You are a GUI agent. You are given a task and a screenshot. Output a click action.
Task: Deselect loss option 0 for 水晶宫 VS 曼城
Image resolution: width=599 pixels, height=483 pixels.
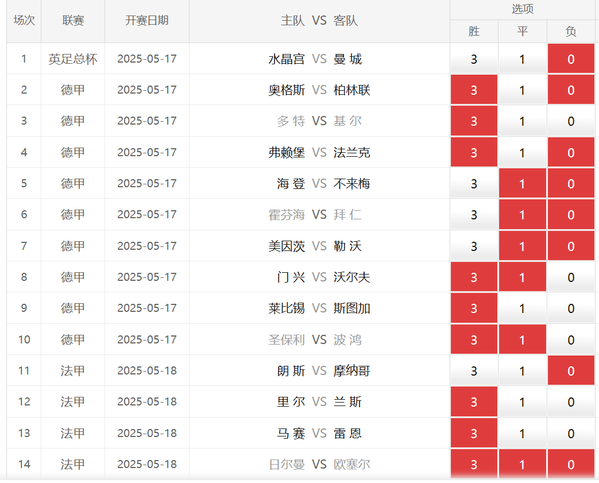[571, 59]
